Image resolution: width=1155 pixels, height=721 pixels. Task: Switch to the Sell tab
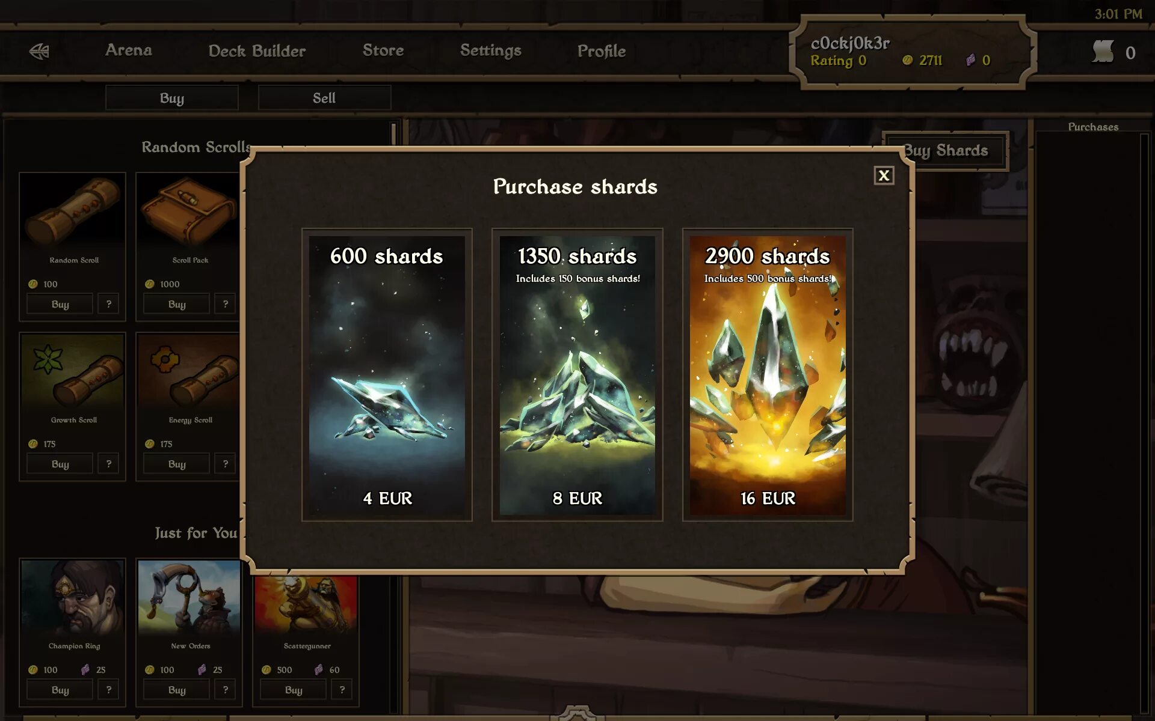tap(324, 98)
